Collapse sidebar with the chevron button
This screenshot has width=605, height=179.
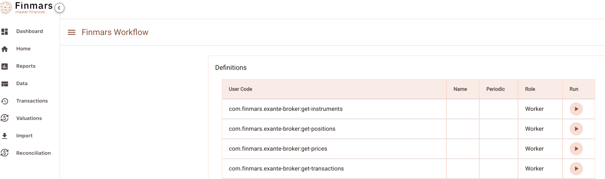pyautogui.click(x=59, y=8)
